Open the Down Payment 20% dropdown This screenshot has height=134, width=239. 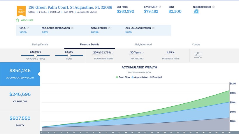pos(103,53)
